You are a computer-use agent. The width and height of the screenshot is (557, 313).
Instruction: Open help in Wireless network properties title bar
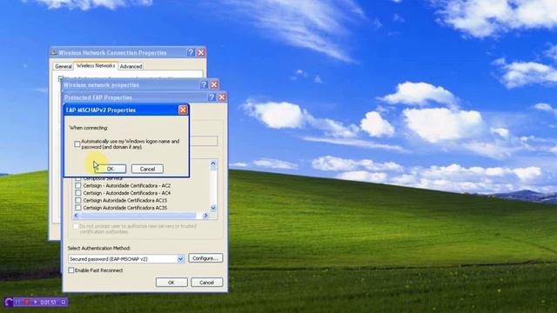(x=204, y=85)
